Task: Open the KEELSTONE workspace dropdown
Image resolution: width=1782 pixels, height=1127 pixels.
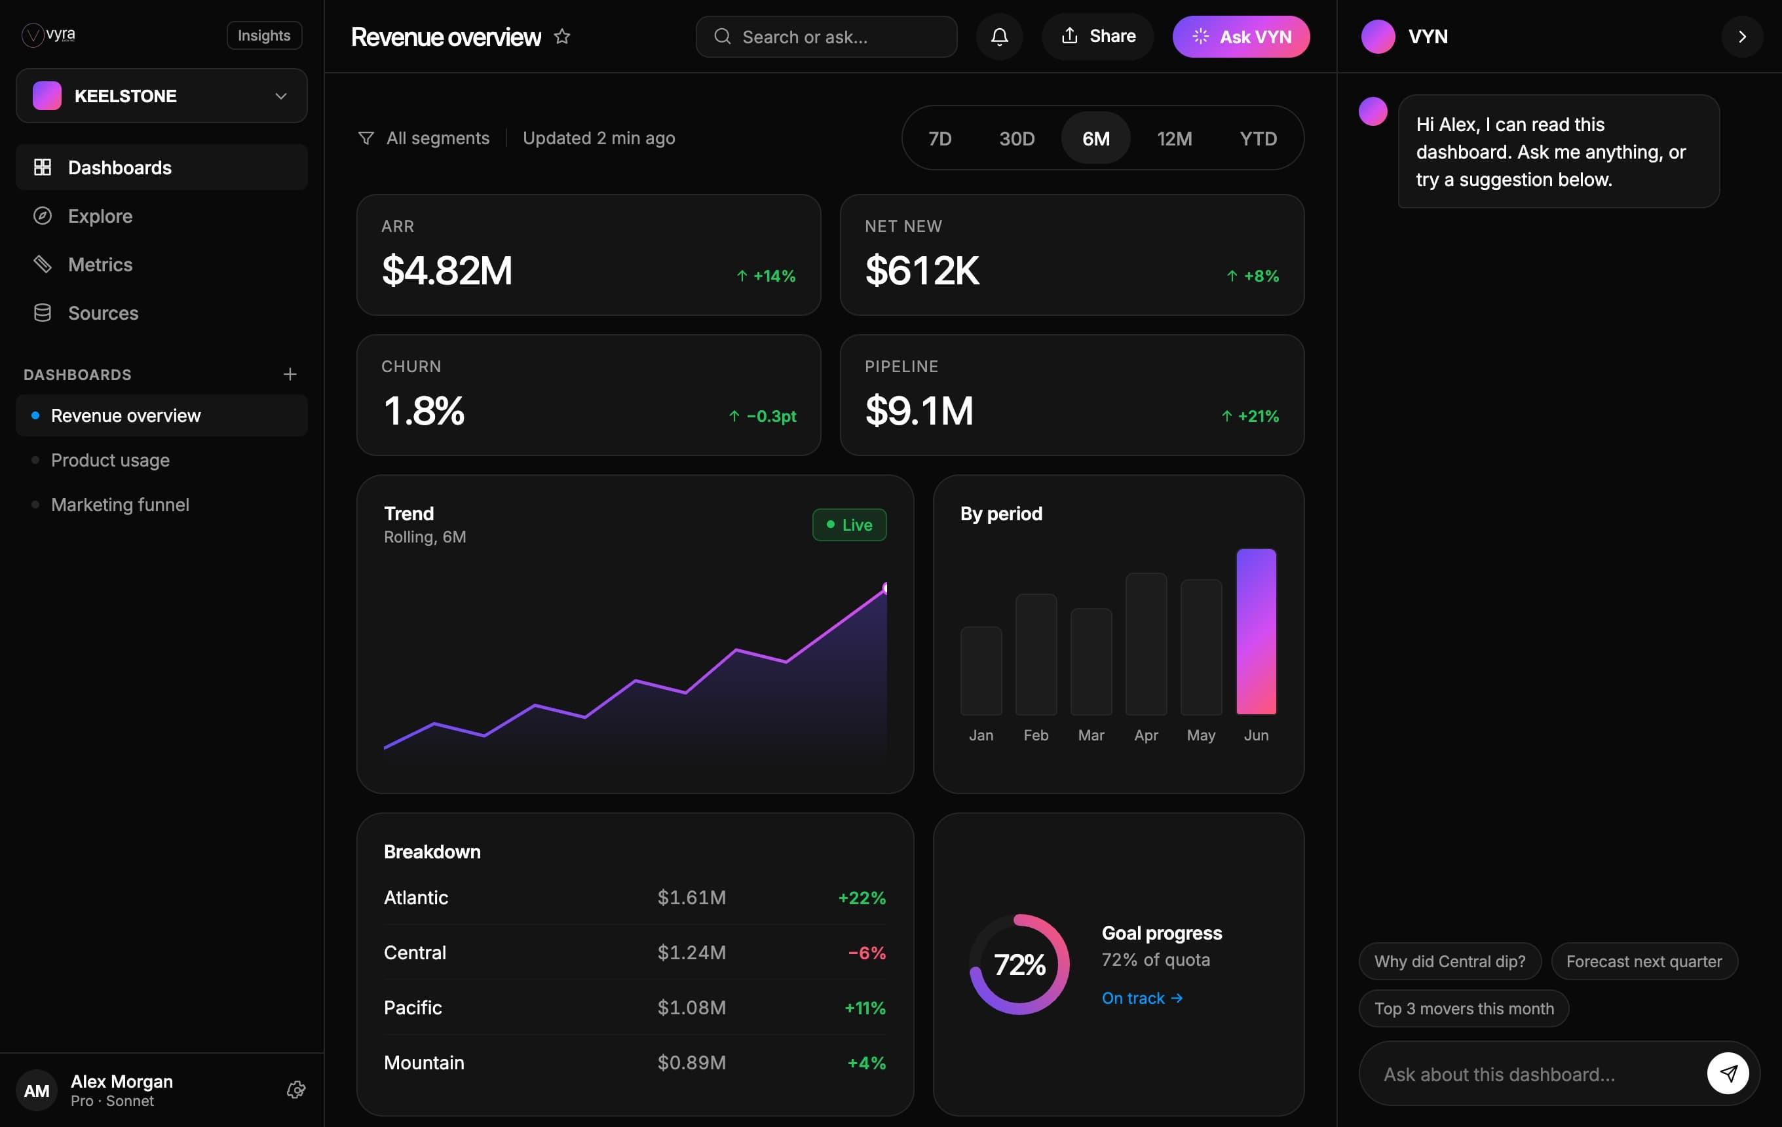Action: [x=161, y=96]
